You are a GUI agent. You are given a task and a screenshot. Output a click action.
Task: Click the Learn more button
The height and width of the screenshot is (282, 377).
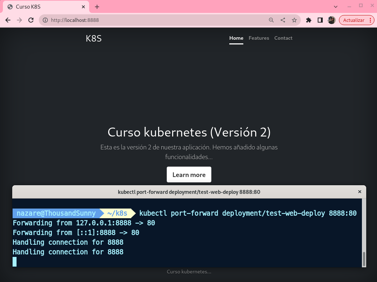coord(189,175)
